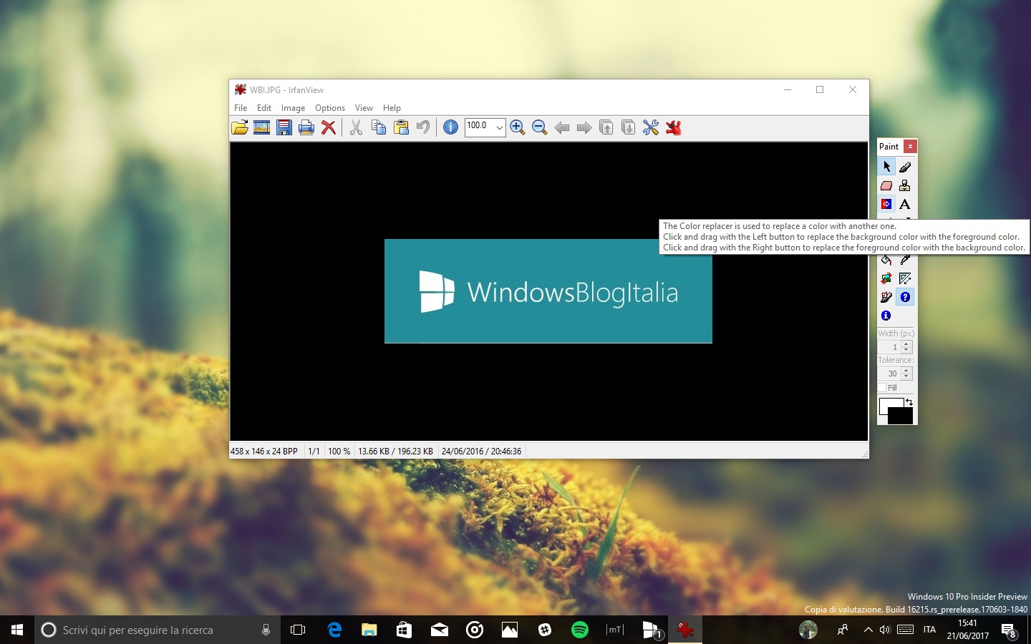The width and height of the screenshot is (1031, 644).
Task: Click the Tolerance value field showing 30
Action: click(x=889, y=374)
